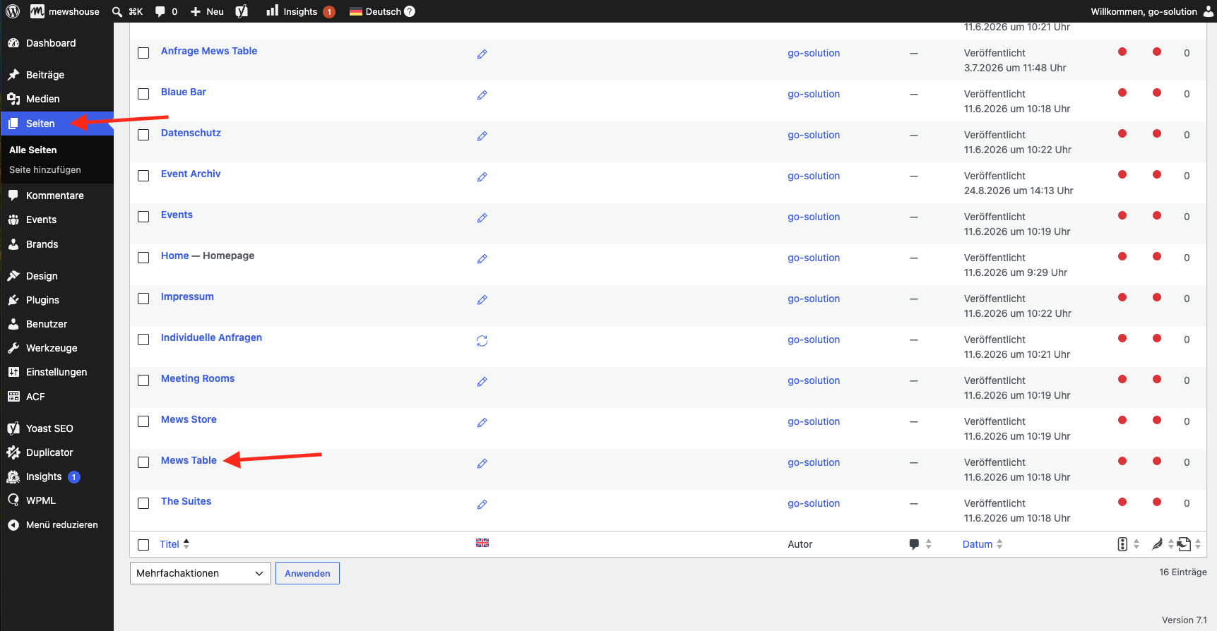Tick the Events page checkbox

point(143,217)
